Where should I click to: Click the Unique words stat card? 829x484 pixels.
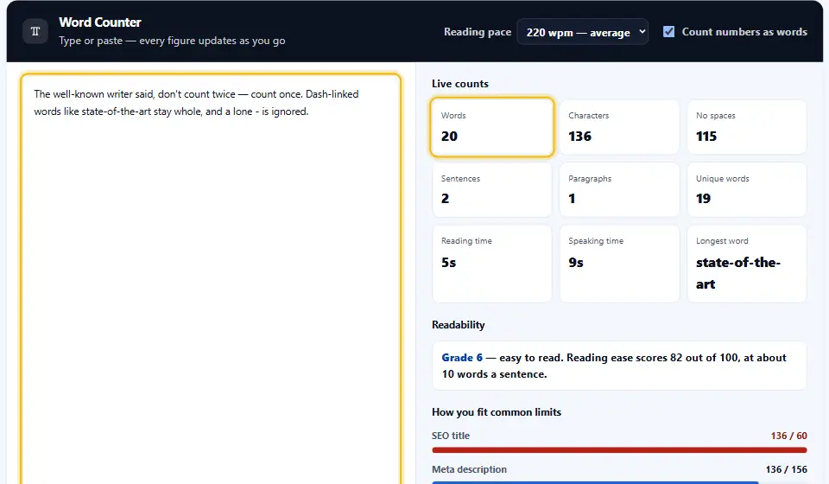(746, 189)
